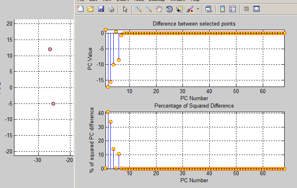Select the upper pink scatter point near 12
The height and width of the screenshot is (188, 297).
coord(50,49)
